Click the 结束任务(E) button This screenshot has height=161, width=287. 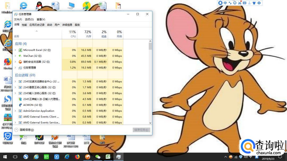(141, 130)
